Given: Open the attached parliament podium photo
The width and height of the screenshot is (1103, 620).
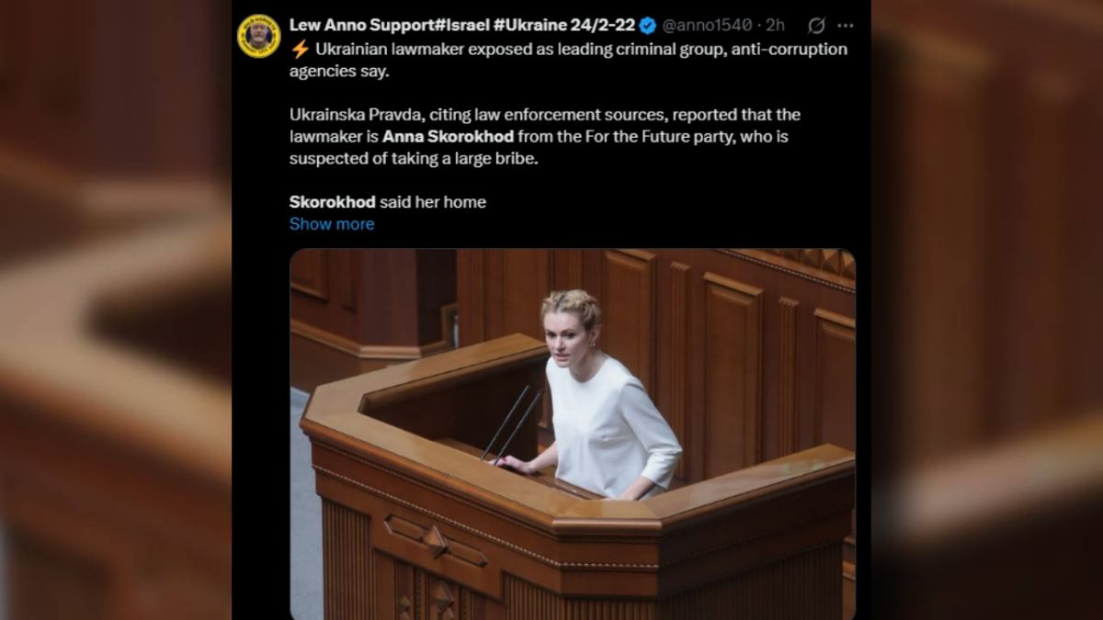Looking at the screenshot, I should 573,434.
